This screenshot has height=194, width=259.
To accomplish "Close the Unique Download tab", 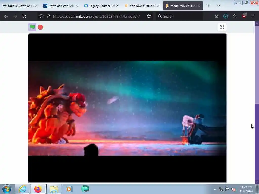I will click(36, 6).
